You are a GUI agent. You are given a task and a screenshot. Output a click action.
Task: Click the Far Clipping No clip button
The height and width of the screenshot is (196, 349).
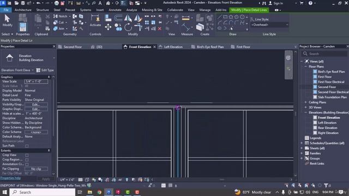click(36, 169)
